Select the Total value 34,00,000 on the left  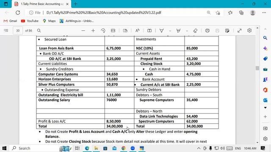click(115, 126)
